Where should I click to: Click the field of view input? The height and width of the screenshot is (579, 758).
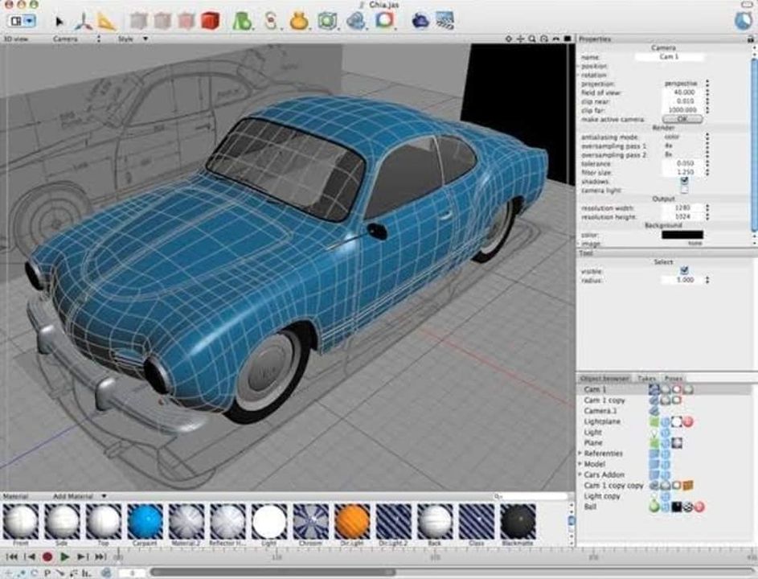pos(682,92)
